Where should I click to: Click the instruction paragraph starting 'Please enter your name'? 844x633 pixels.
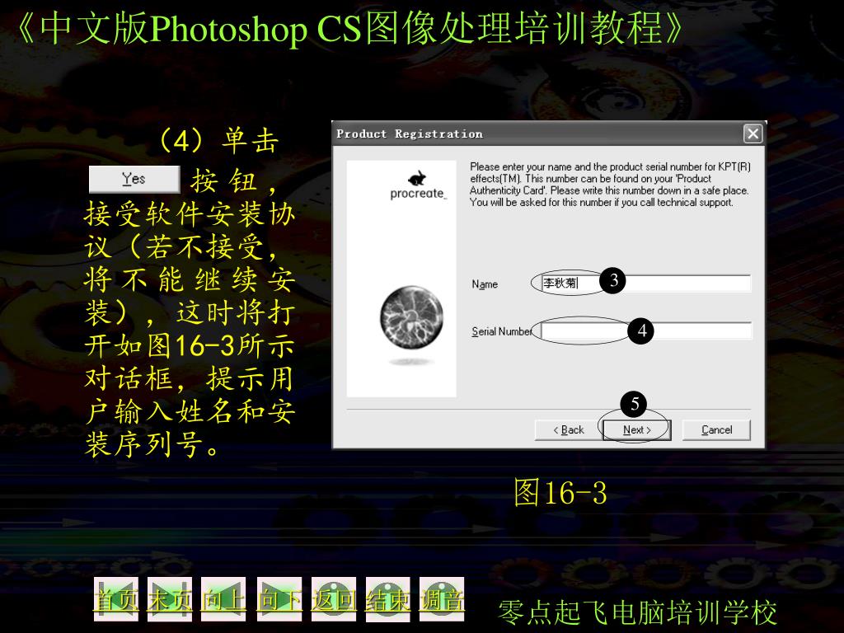pyautogui.click(x=610, y=185)
